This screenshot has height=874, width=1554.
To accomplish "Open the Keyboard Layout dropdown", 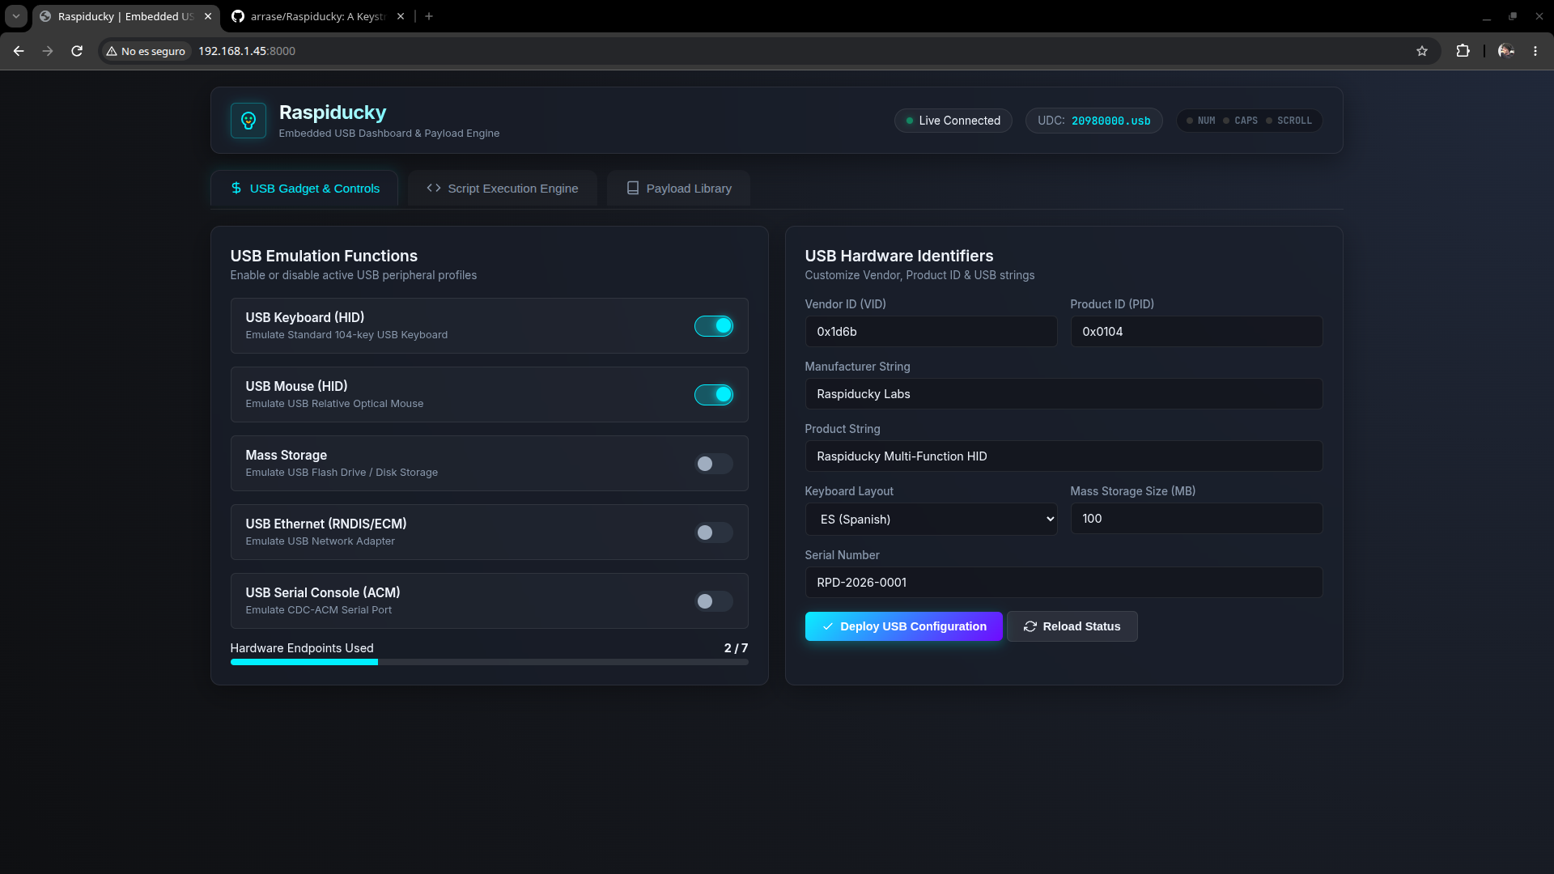I will point(931,519).
